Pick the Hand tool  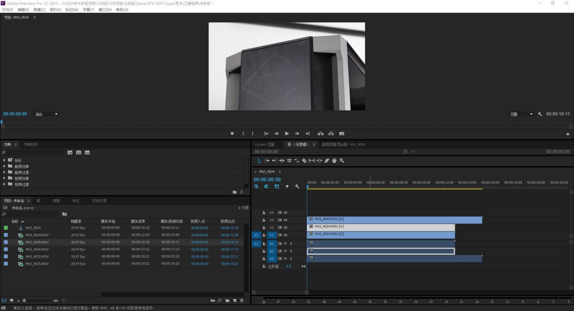(x=334, y=160)
